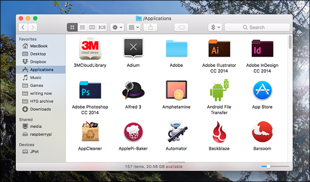Open the Adobe folder icon
Viewport: 310px width, 182px height.
tap(176, 49)
